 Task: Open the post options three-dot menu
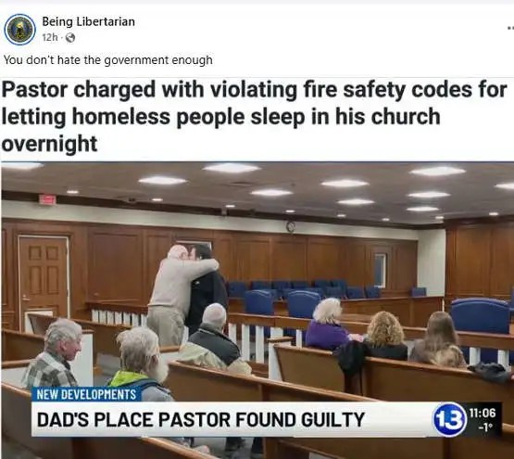point(510,28)
